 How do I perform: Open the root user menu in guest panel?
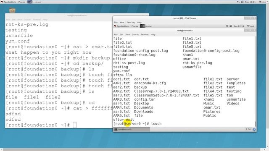tap(251, 26)
